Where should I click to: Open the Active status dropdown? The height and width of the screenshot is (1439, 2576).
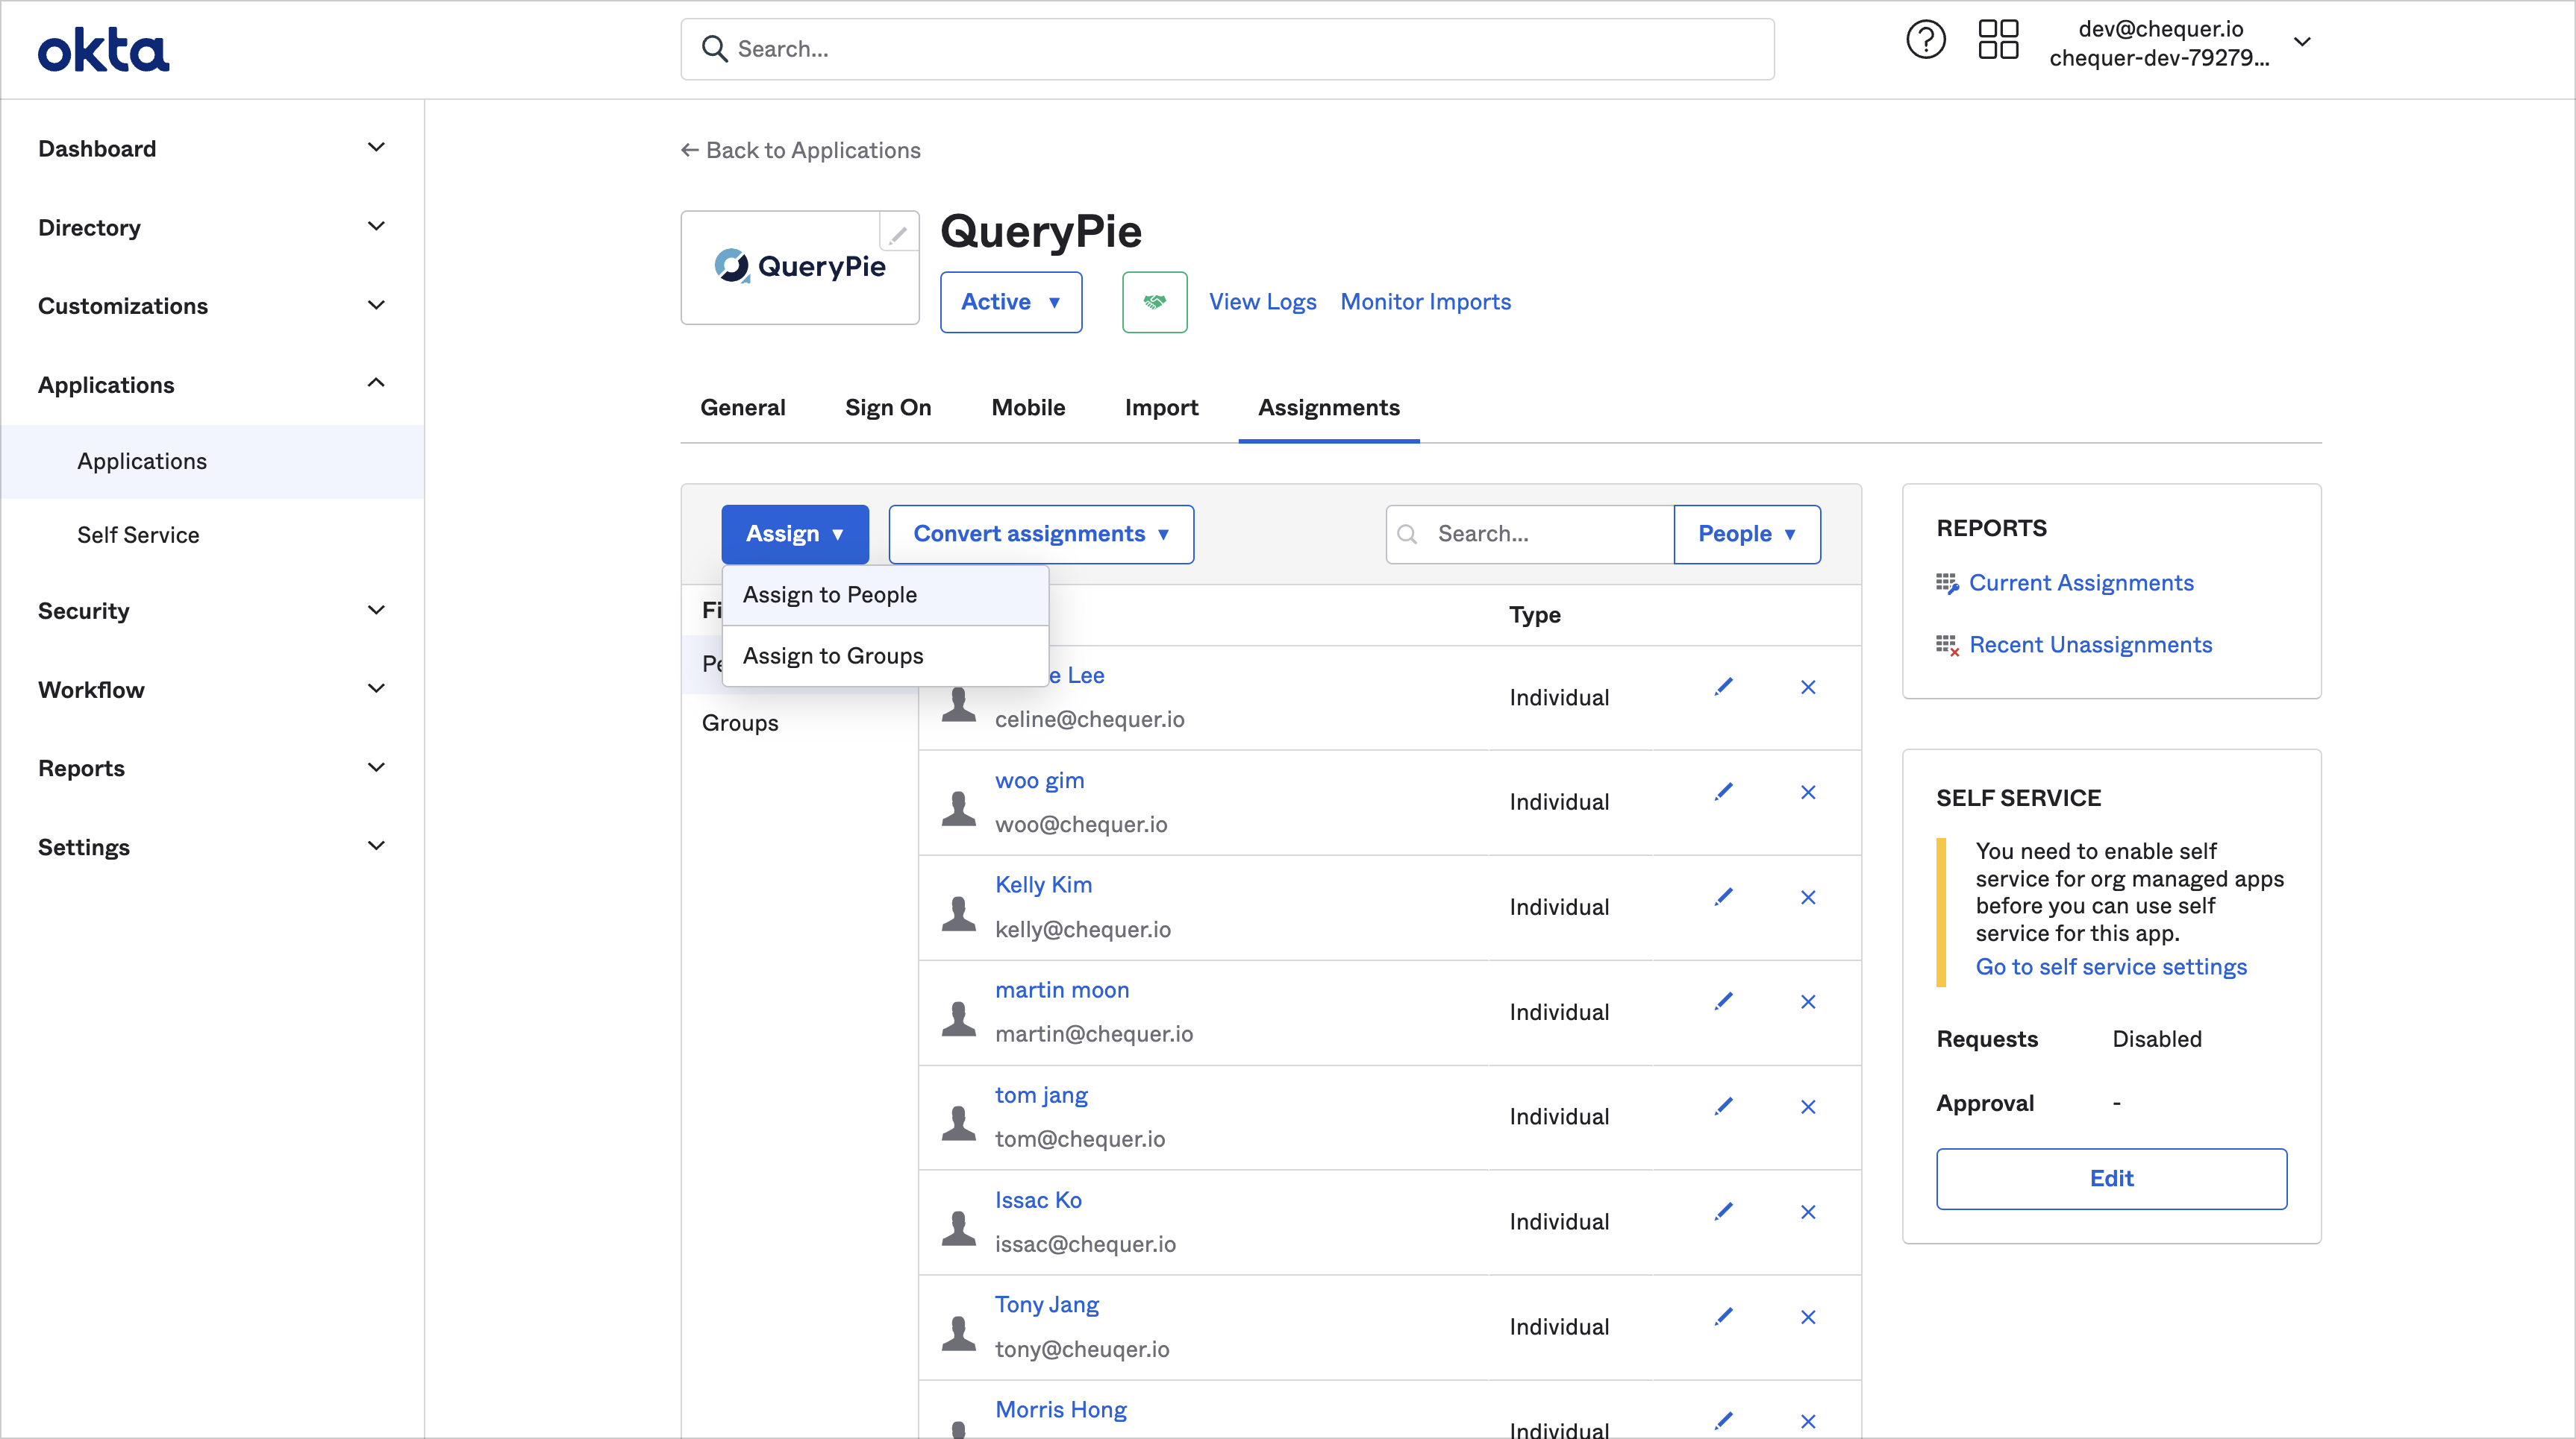click(1011, 302)
